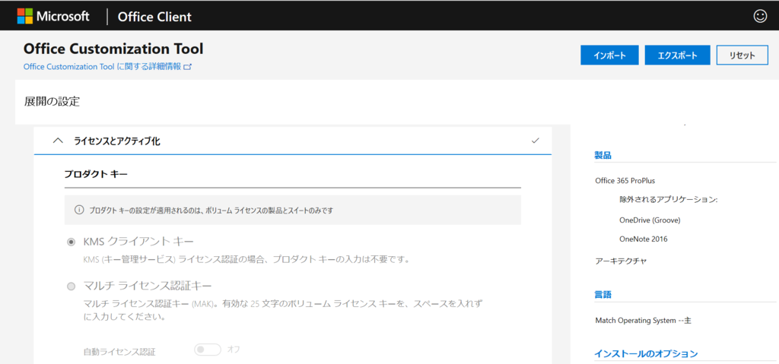Viewport: 779px width, 364px height.
Task: Click the アーキテクチャ entry
Action: click(x=621, y=261)
